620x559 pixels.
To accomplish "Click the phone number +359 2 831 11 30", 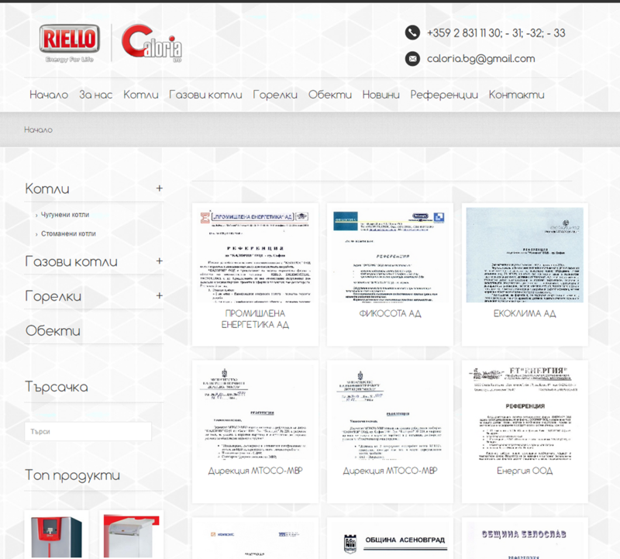I will pos(496,33).
